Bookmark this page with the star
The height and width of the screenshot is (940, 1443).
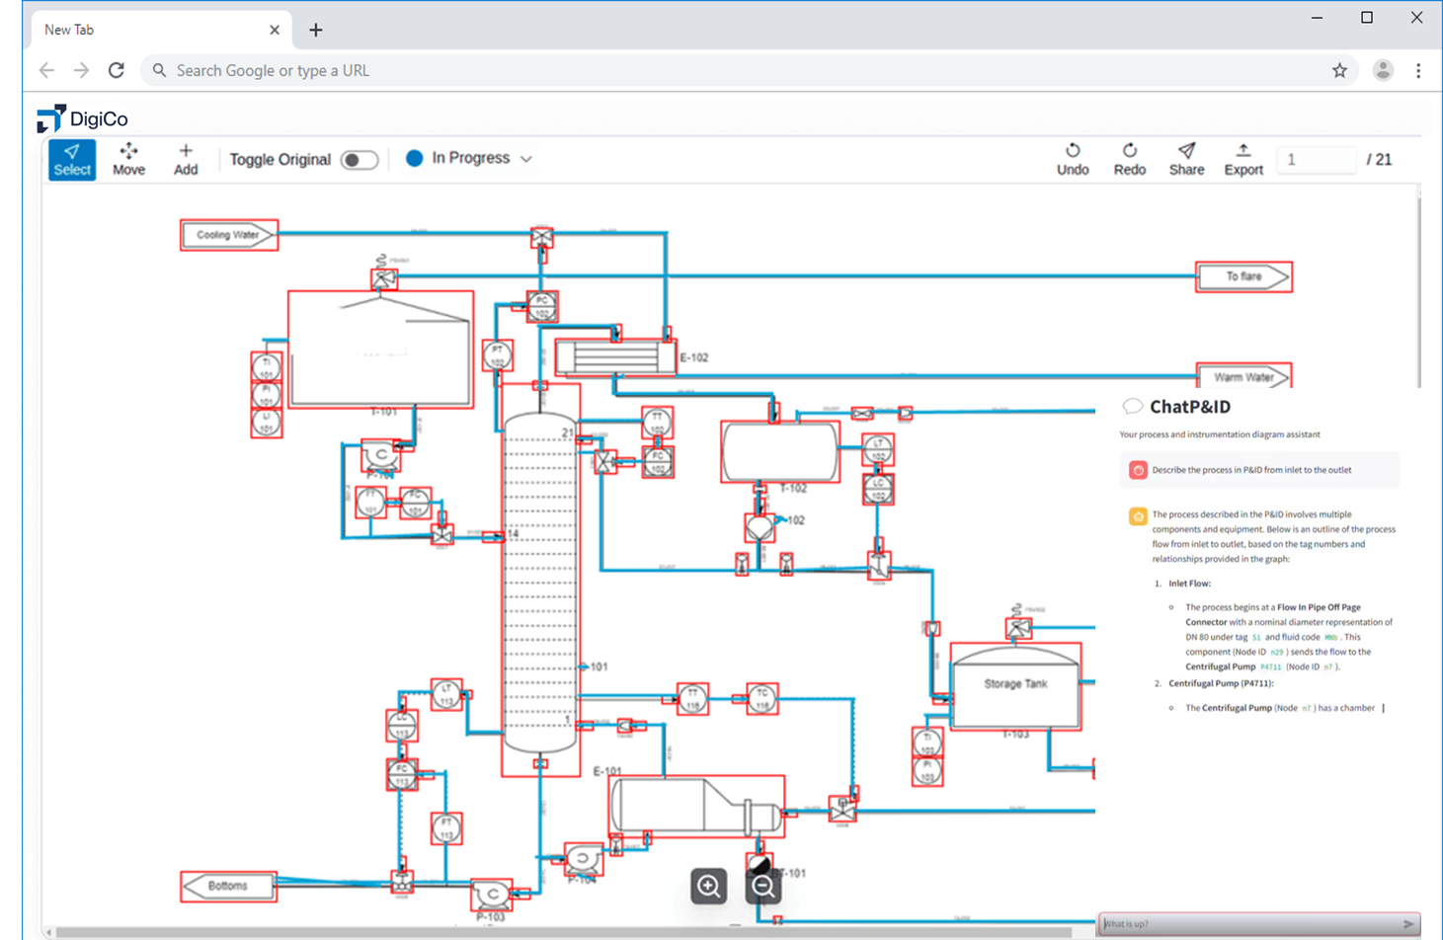click(1339, 70)
